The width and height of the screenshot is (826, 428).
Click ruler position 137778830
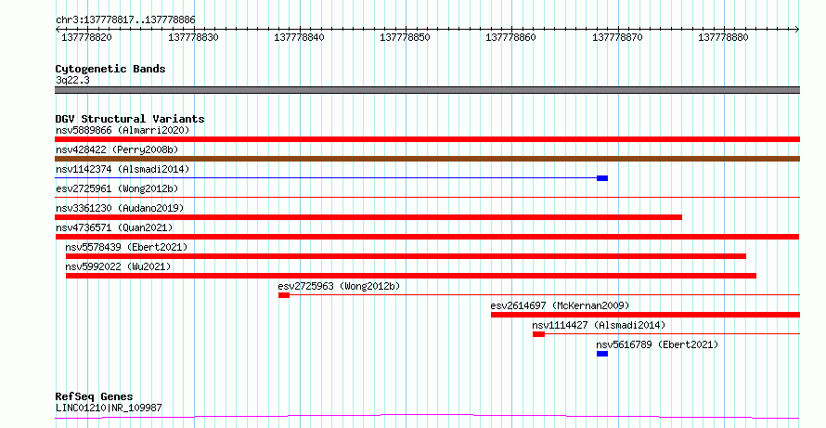click(193, 37)
